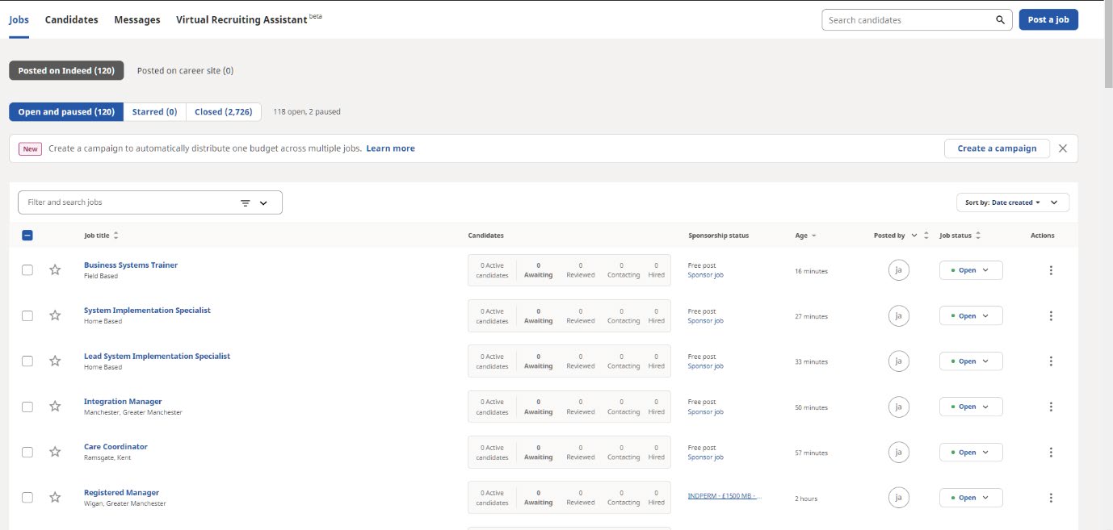Screen dimensions: 1113x530
Task: Star the Business Systems Trainer job
Action: coord(55,270)
